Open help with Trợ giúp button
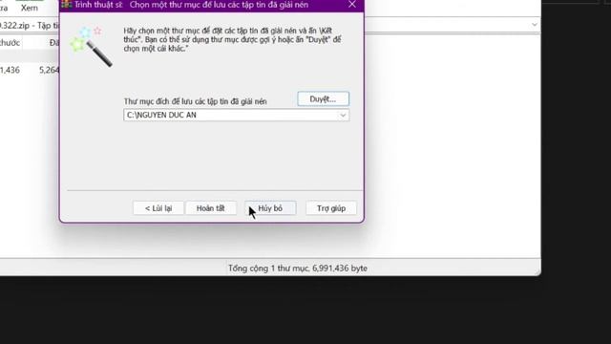This screenshot has height=344, width=611. [331, 208]
